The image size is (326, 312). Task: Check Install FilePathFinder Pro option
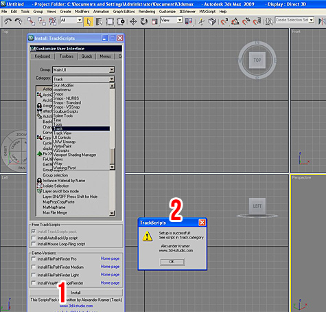point(34,259)
